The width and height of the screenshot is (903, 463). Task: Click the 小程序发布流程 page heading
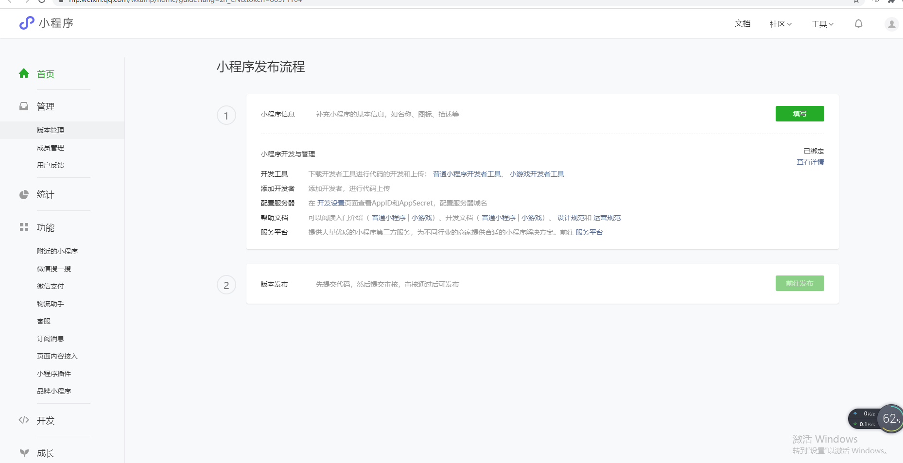point(261,67)
